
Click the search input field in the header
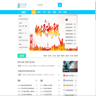[x=47, y=5]
